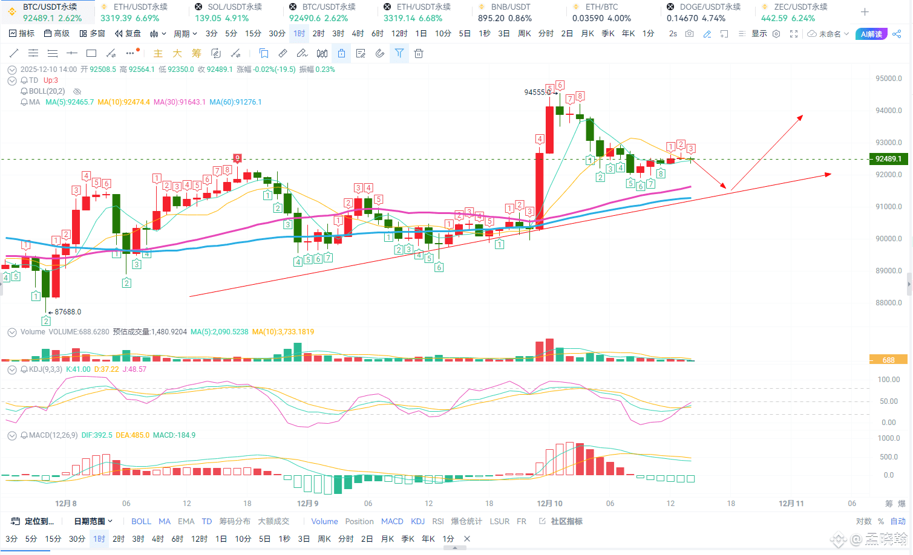The width and height of the screenshot is (913, 555).
Task: Open 多窗 multi-window layout
Action: click(92, 34)
